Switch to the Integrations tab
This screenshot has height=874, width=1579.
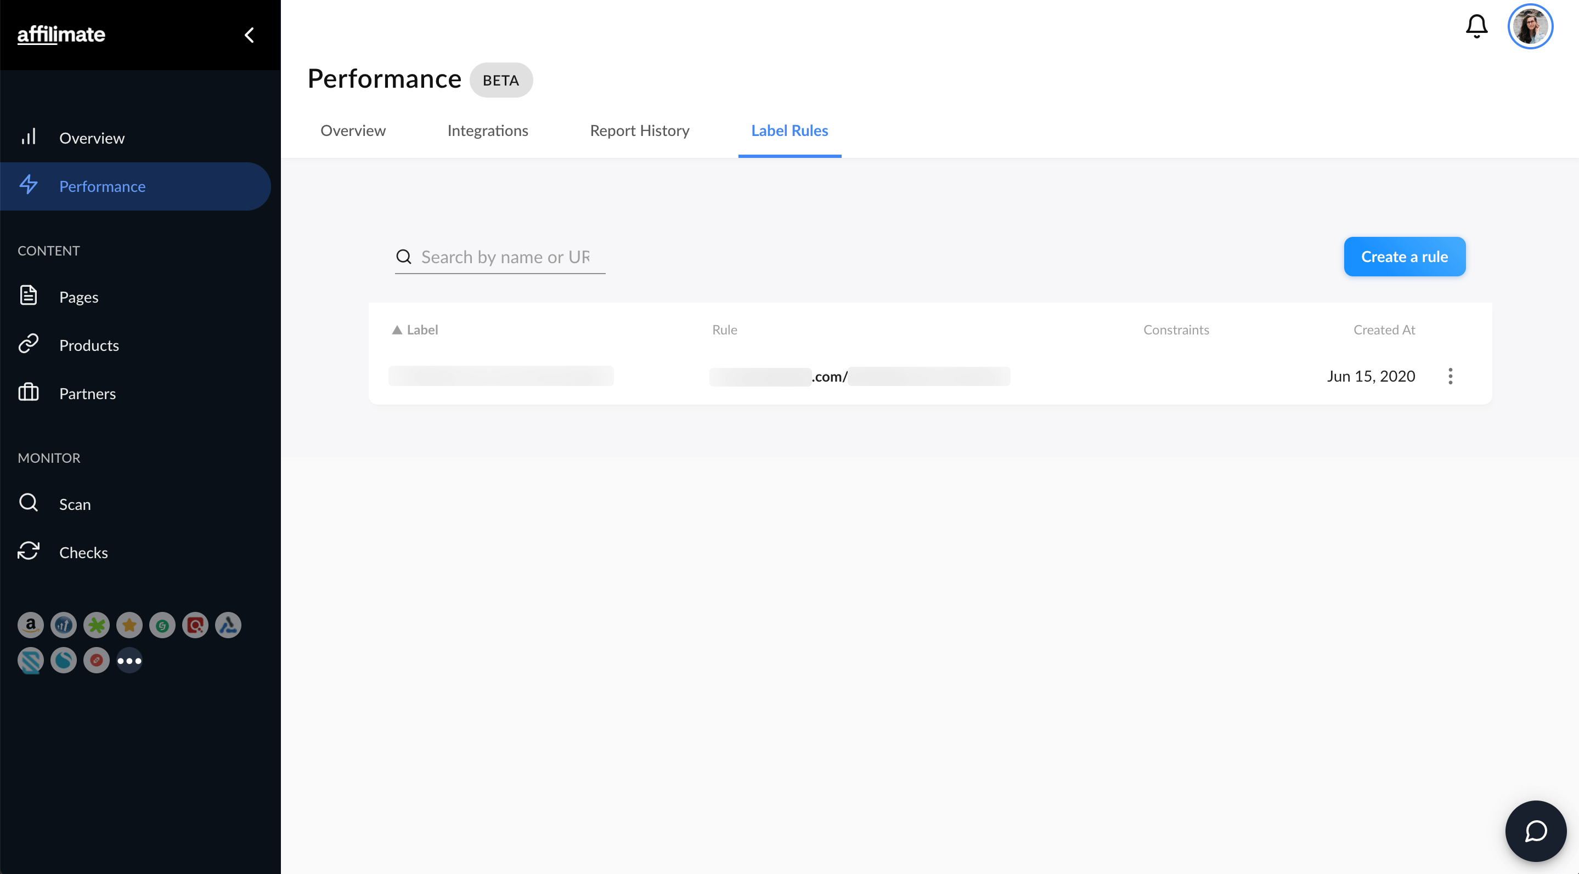coord(488,130)
